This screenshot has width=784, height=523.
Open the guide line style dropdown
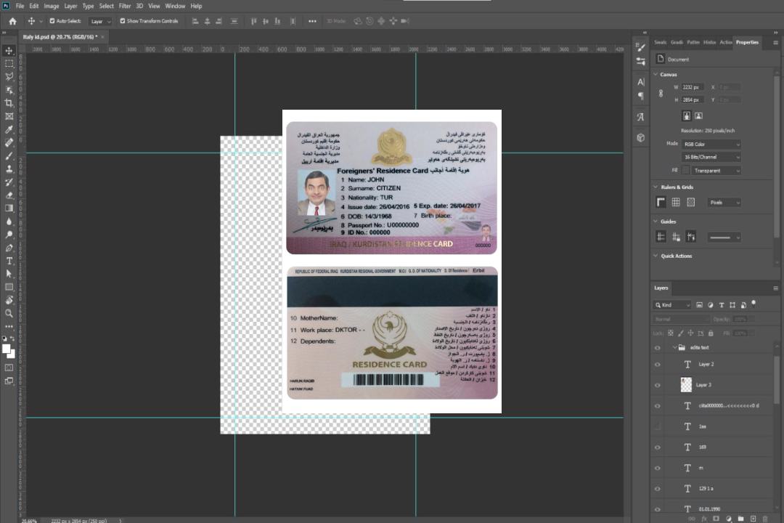tap(724, 238)
